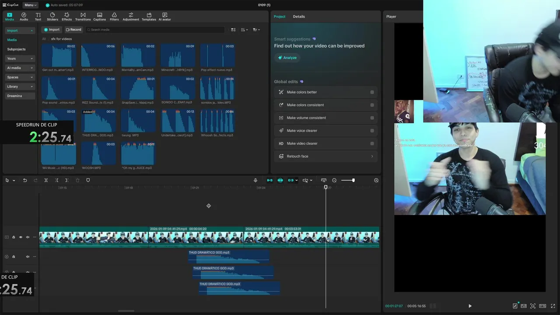560x315 pixels.
Task: Select Undertake mp3 audio thumbnail
Action: 178,120
